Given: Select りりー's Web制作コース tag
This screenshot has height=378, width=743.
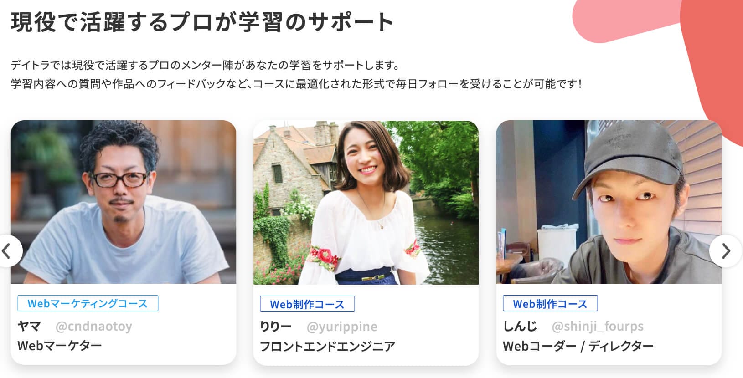Looking at the screenshot, I should pos(307,304).
